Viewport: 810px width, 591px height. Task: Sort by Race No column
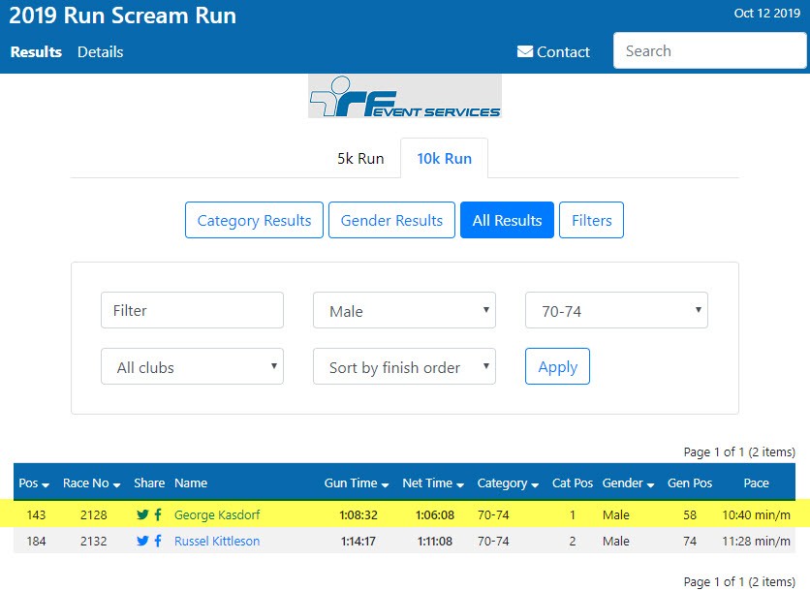92,483
